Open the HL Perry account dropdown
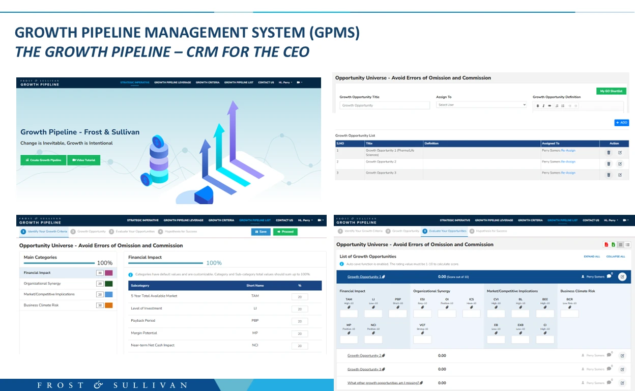This screenshot has height=391, width=635. coord(610,220)
